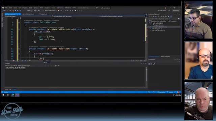
Task: Click the Undo toolbar icon
Action: click(20, 10)
